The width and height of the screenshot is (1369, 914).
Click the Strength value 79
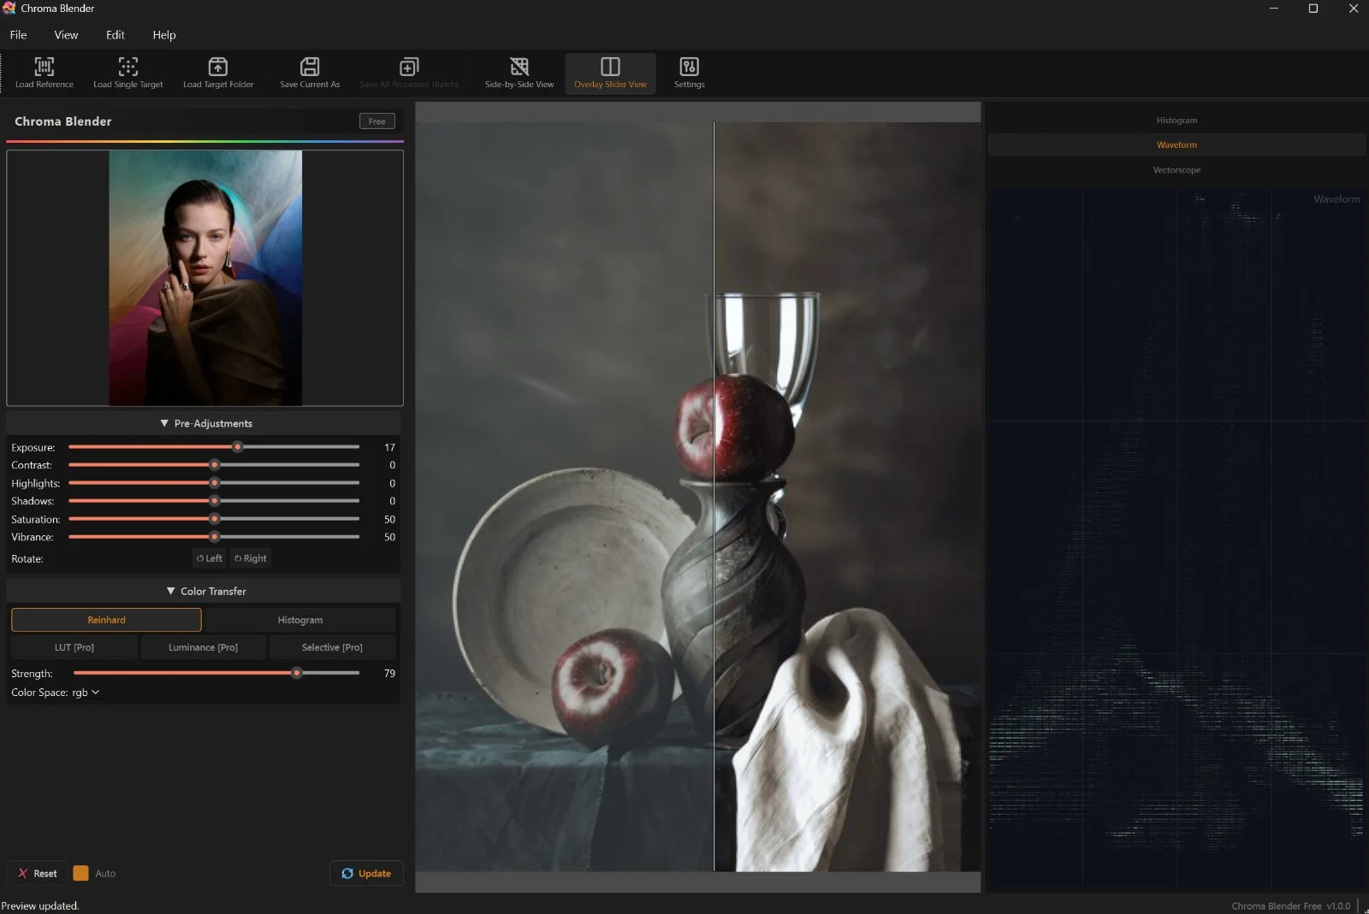coord(389,674)
